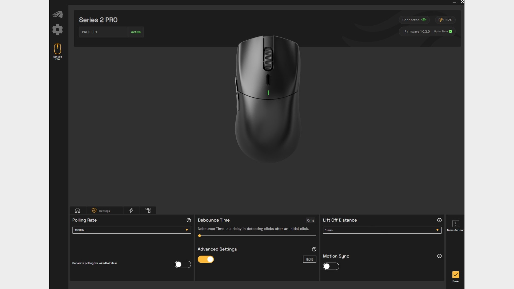This screenshot has height=289, width=514.
Task: Click the Edit button for Advanced Settings
Action: [309, 259]
